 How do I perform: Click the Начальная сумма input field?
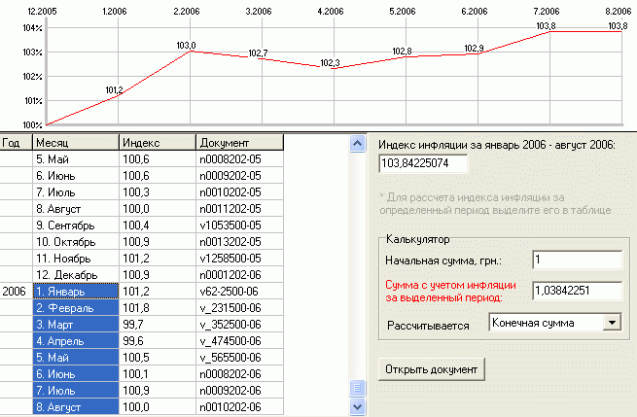[x=576, y=260]
